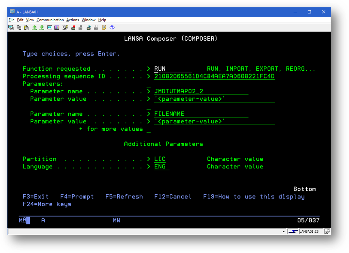Click the FILENAME parameter name field
The width and height of the screenshot is (349, 253).
point(201,114)
